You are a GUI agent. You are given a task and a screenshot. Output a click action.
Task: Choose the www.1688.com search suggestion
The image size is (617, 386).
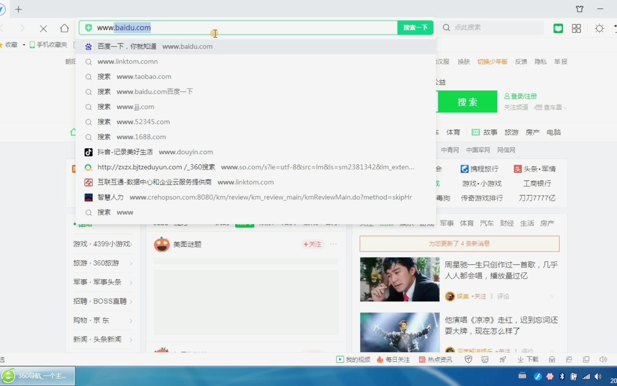pos(256,137)
